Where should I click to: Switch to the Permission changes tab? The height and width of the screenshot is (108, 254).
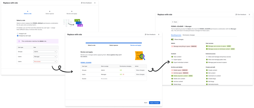coord(189,35)
